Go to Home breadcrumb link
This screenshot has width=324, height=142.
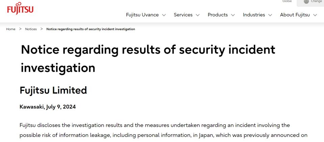(x=11, y=29)
